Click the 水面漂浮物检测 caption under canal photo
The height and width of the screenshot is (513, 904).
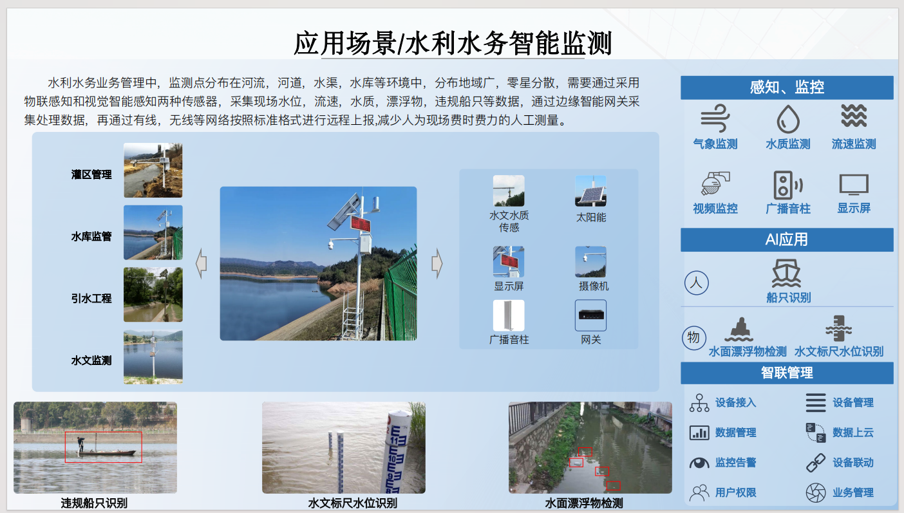[584, 503]
